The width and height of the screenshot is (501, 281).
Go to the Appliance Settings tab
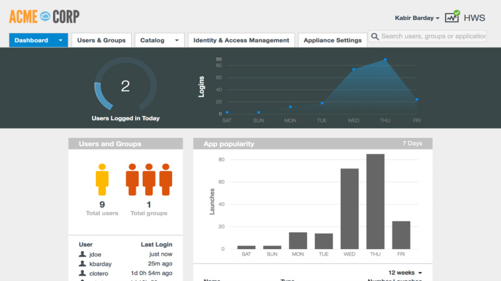pos(333,40)
